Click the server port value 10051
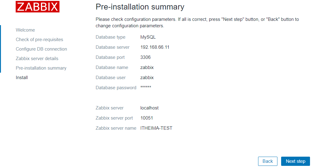Viewport: 314px width, 168px height. 147,118
